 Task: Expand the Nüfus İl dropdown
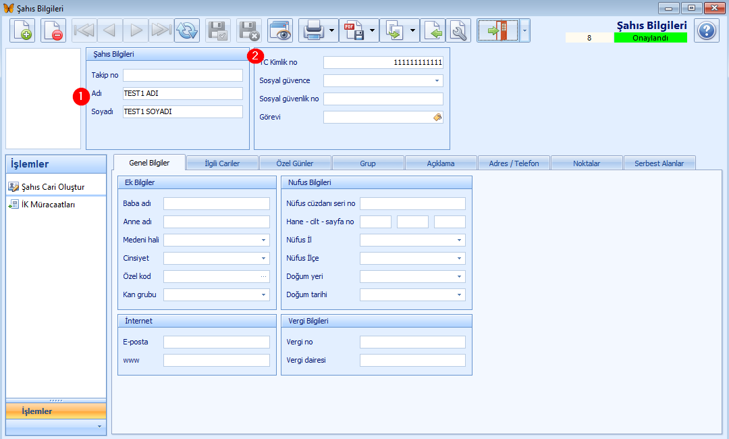click(x=460, y=240)
